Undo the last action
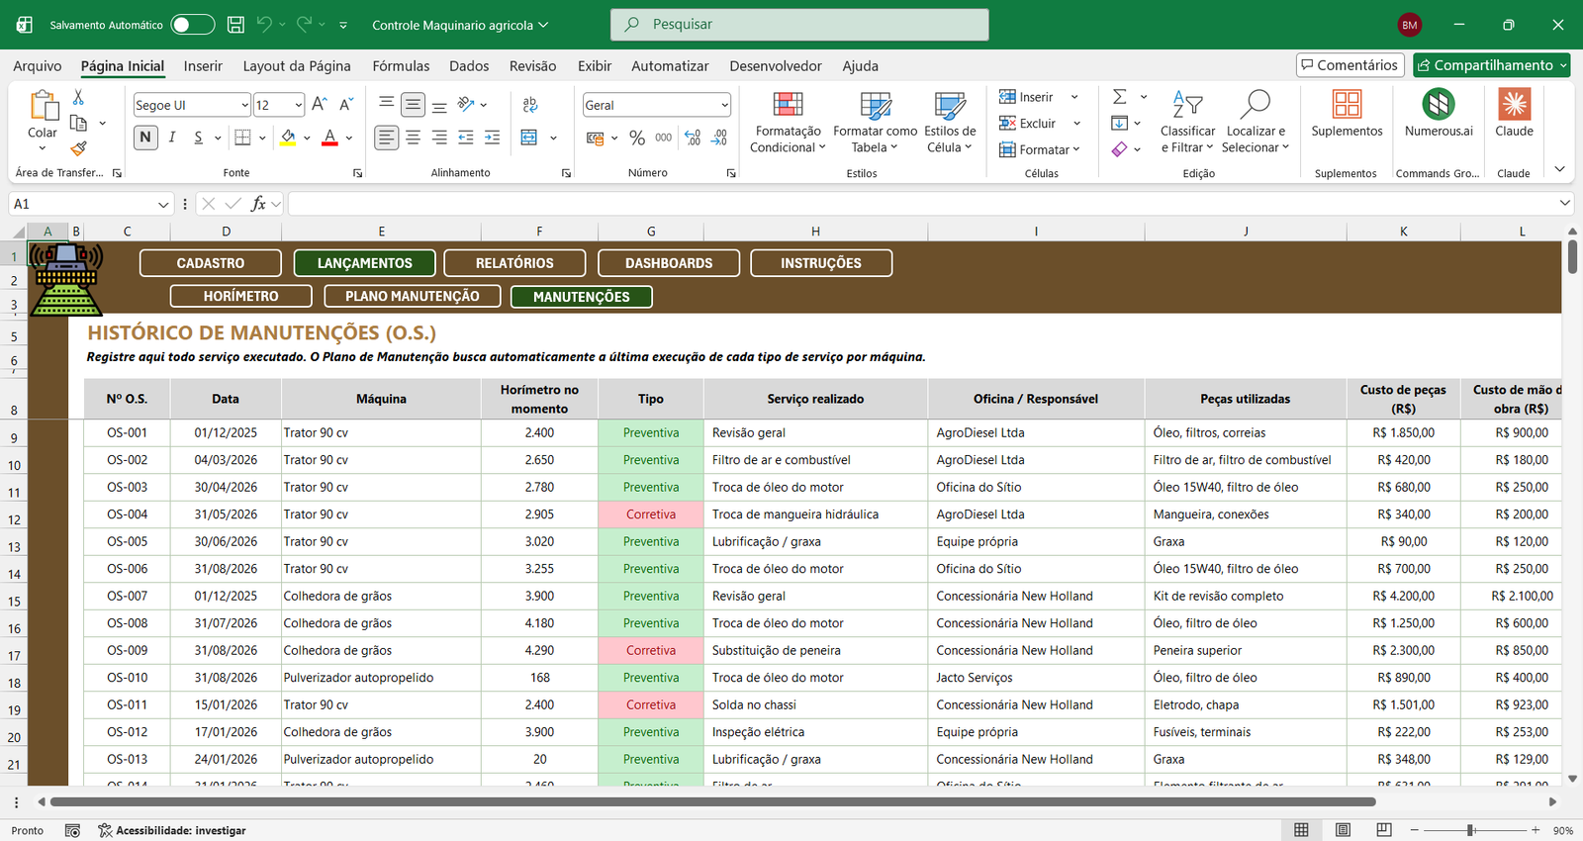Image resolution: width=1583 pixels, height=841 pixels. tap(264, 25)
